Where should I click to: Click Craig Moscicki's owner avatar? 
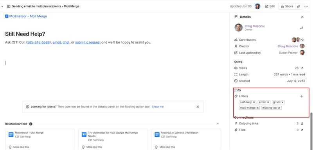(x=238, y=27)
